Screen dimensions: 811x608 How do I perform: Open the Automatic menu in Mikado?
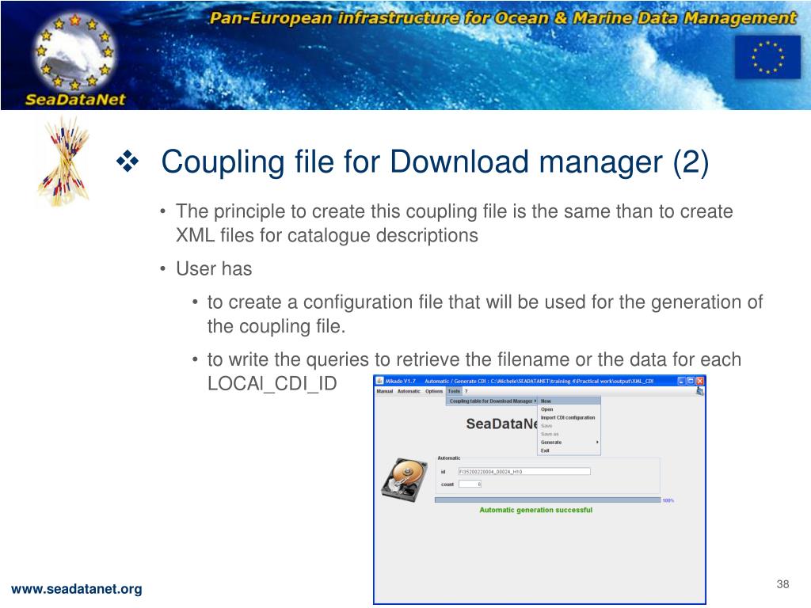pyautogui.click(x=409, y=391)
